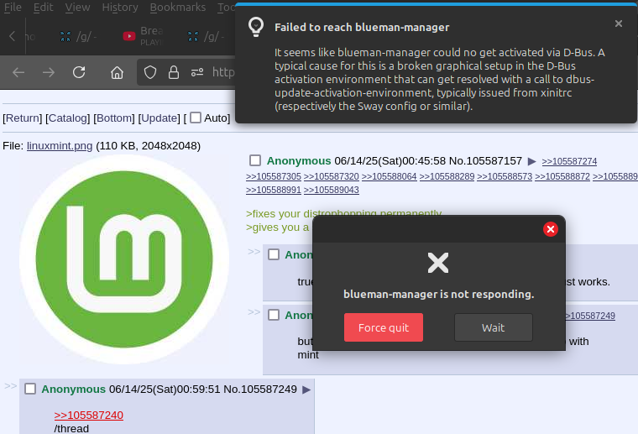Choose Wait in the not responding dialog

coord(493,327)
